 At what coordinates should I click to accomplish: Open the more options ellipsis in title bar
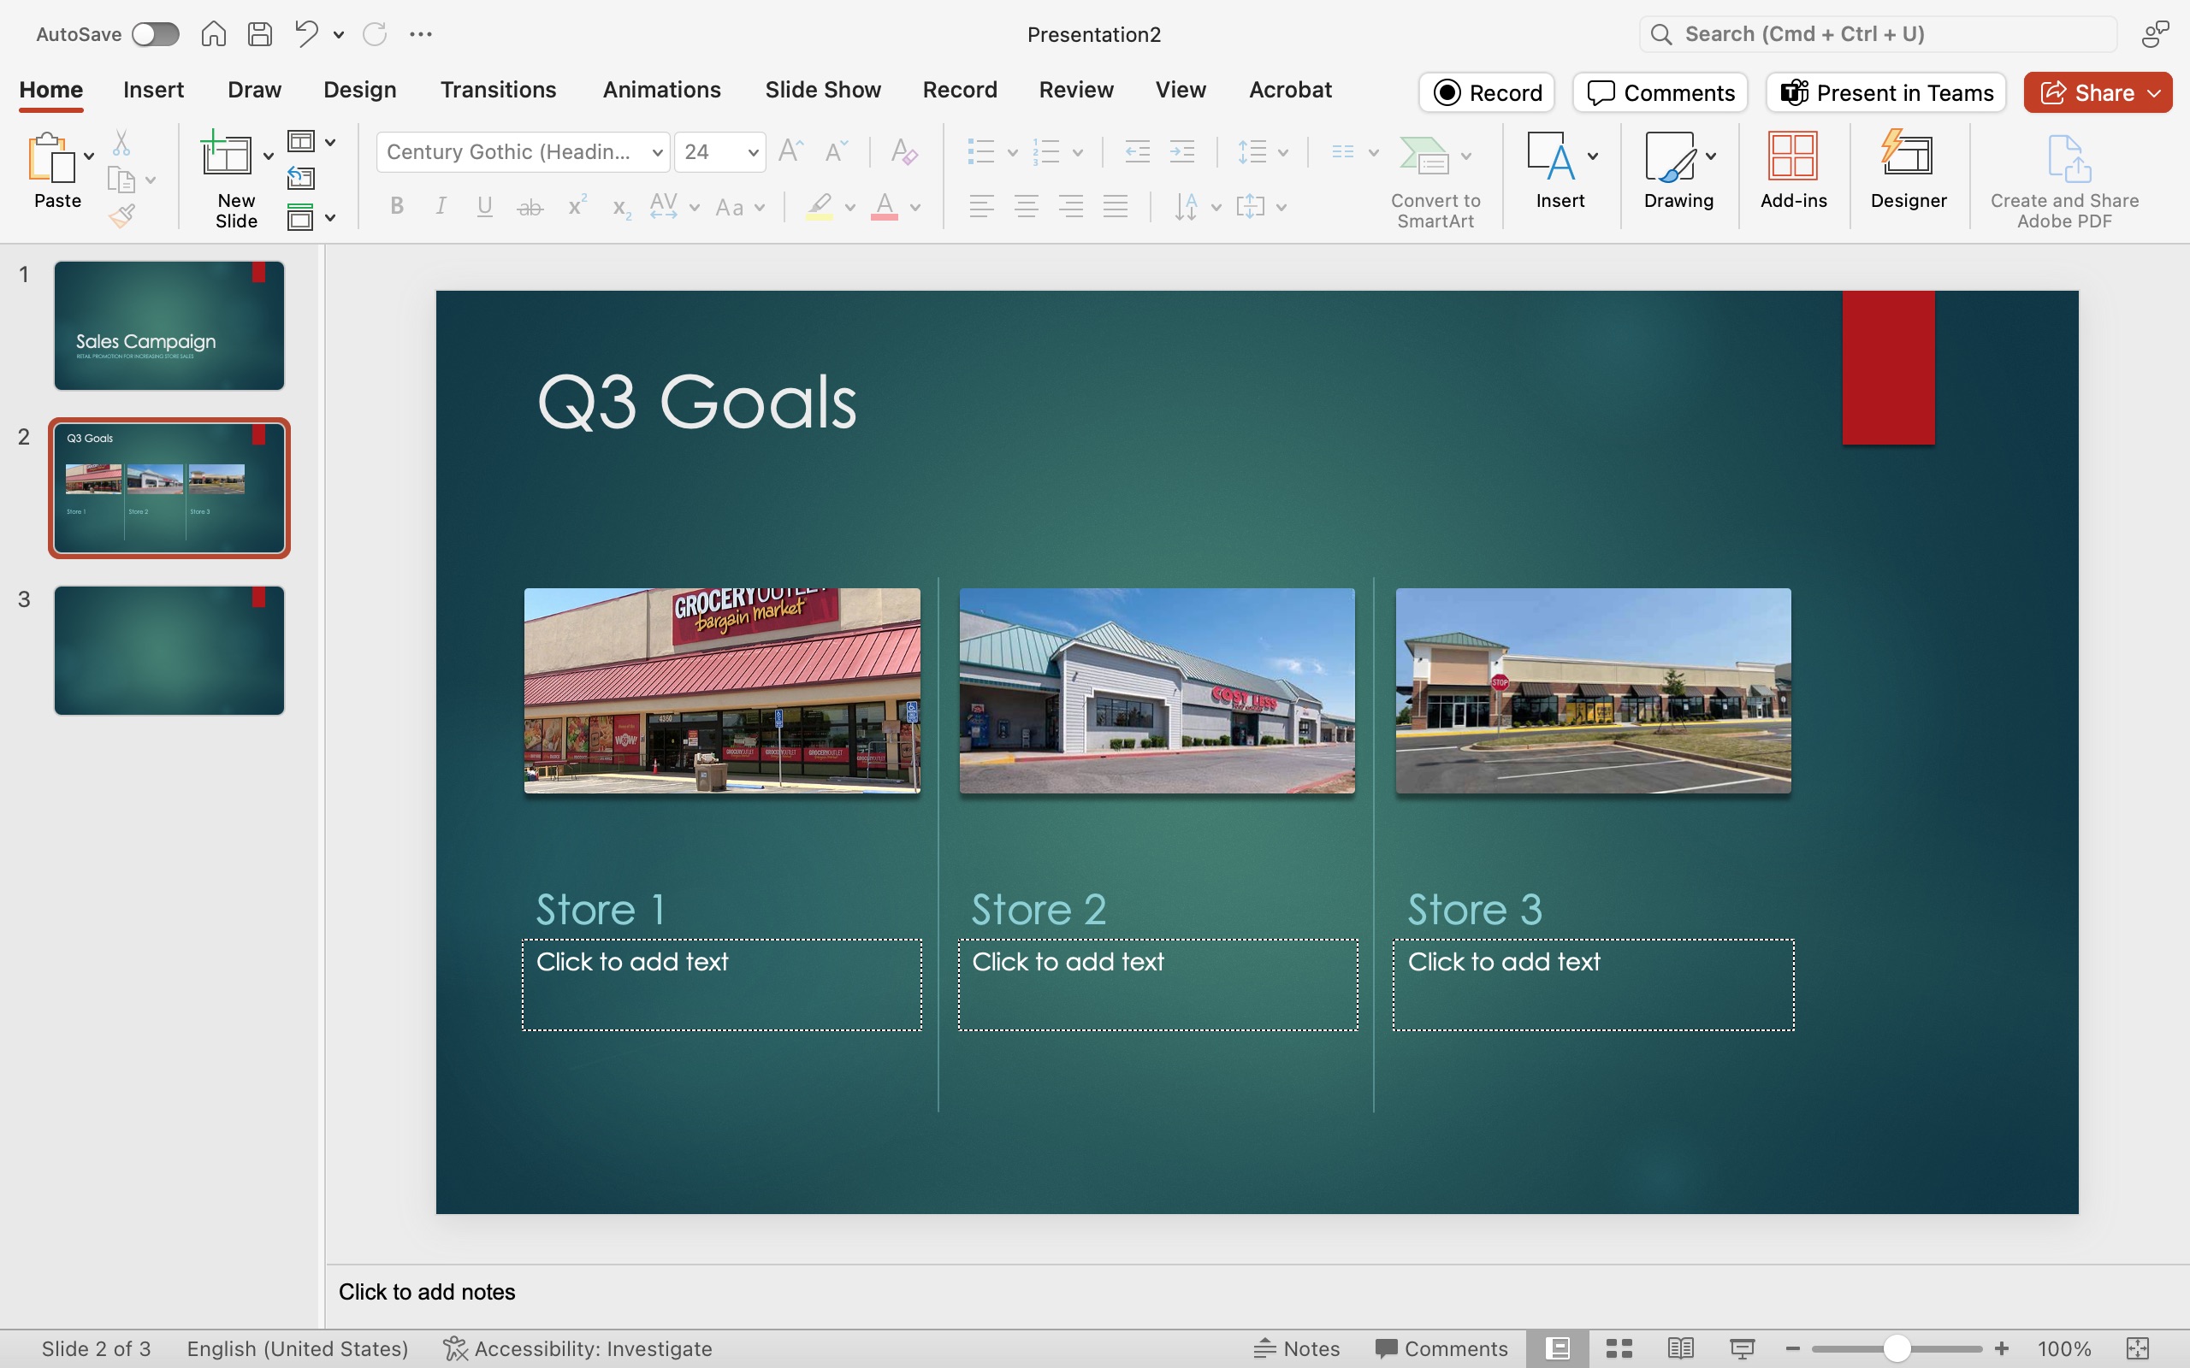(421, 34)
